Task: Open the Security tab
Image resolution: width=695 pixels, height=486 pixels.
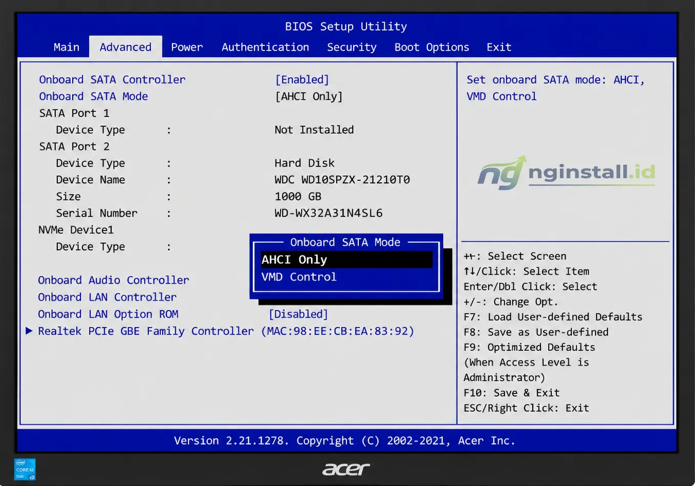Action: click(352, 47)
